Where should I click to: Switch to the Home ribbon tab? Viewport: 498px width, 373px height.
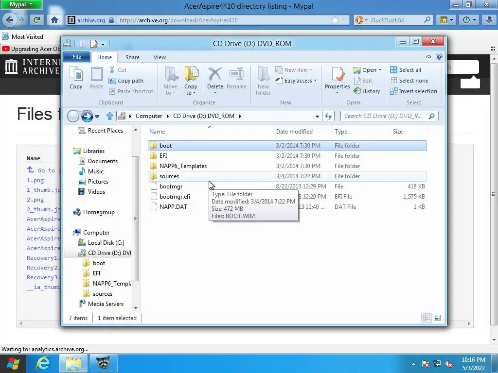(105, 57)
